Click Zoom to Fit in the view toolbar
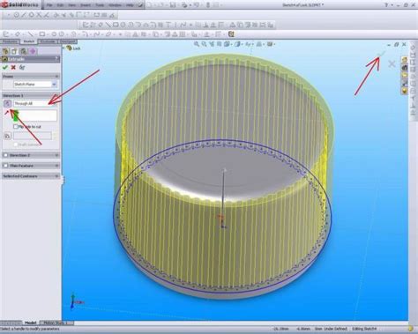 197,44
